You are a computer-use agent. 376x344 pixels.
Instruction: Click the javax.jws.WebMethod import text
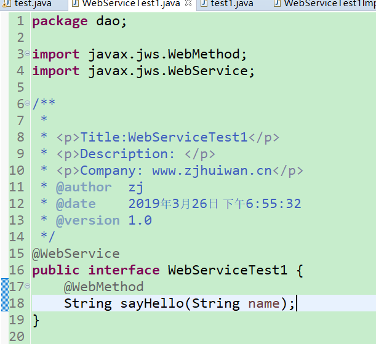pos(167,54)
